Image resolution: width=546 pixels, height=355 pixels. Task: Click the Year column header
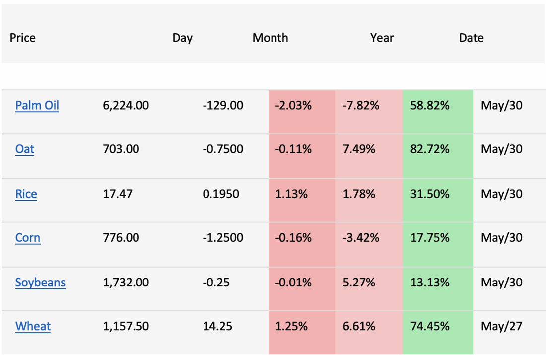382,38
